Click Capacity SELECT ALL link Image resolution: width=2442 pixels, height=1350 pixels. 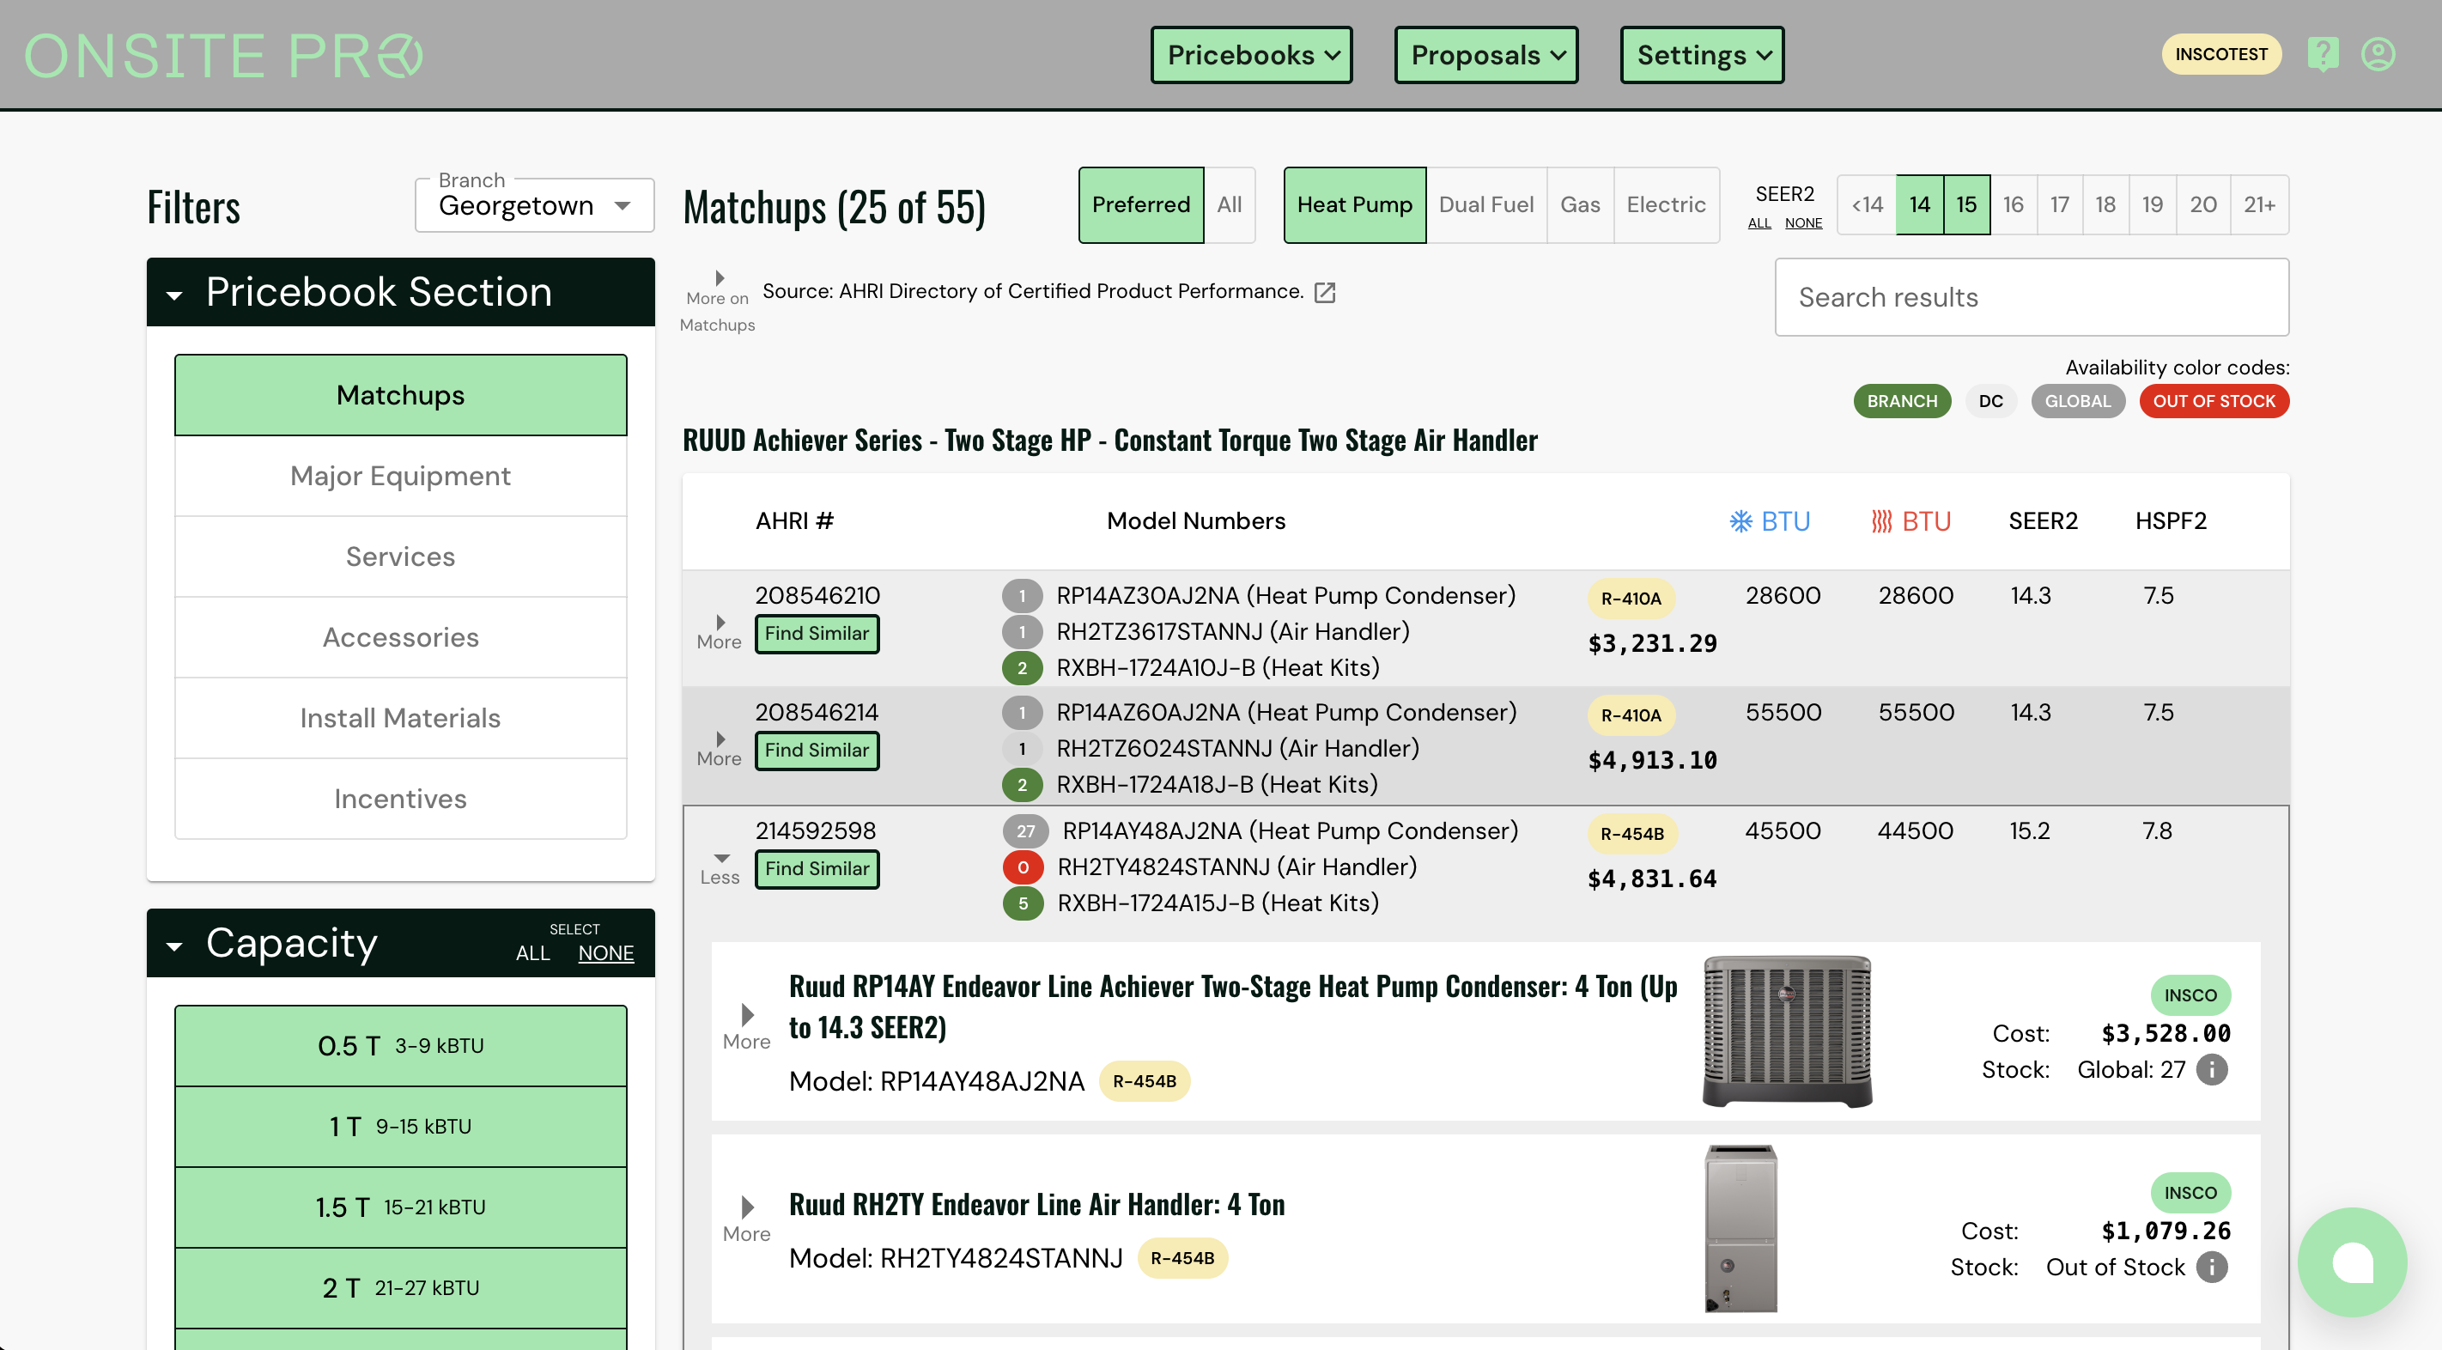532,952
